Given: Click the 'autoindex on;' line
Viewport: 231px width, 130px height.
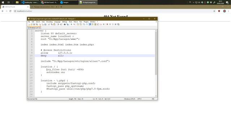Looking at the screenshot, I should click(56, 72).
